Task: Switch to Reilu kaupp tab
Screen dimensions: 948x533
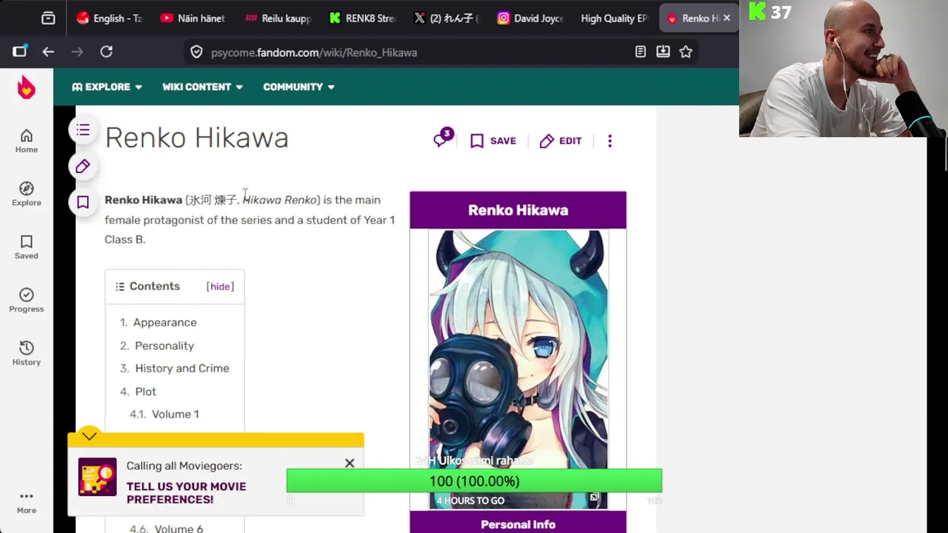Action: tap(278, 19)
